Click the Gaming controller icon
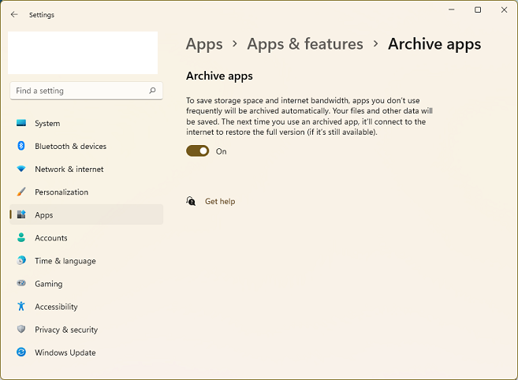518x380 pixels. click(21, 283)
